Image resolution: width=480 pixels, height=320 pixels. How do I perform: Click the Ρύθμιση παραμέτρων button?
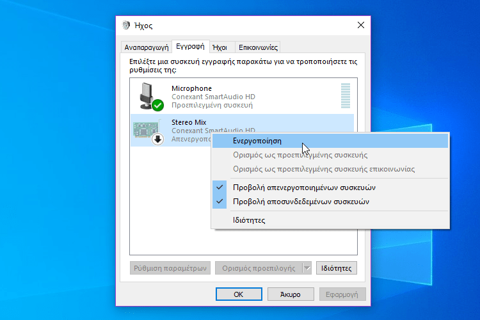click(x=170, y=268)
